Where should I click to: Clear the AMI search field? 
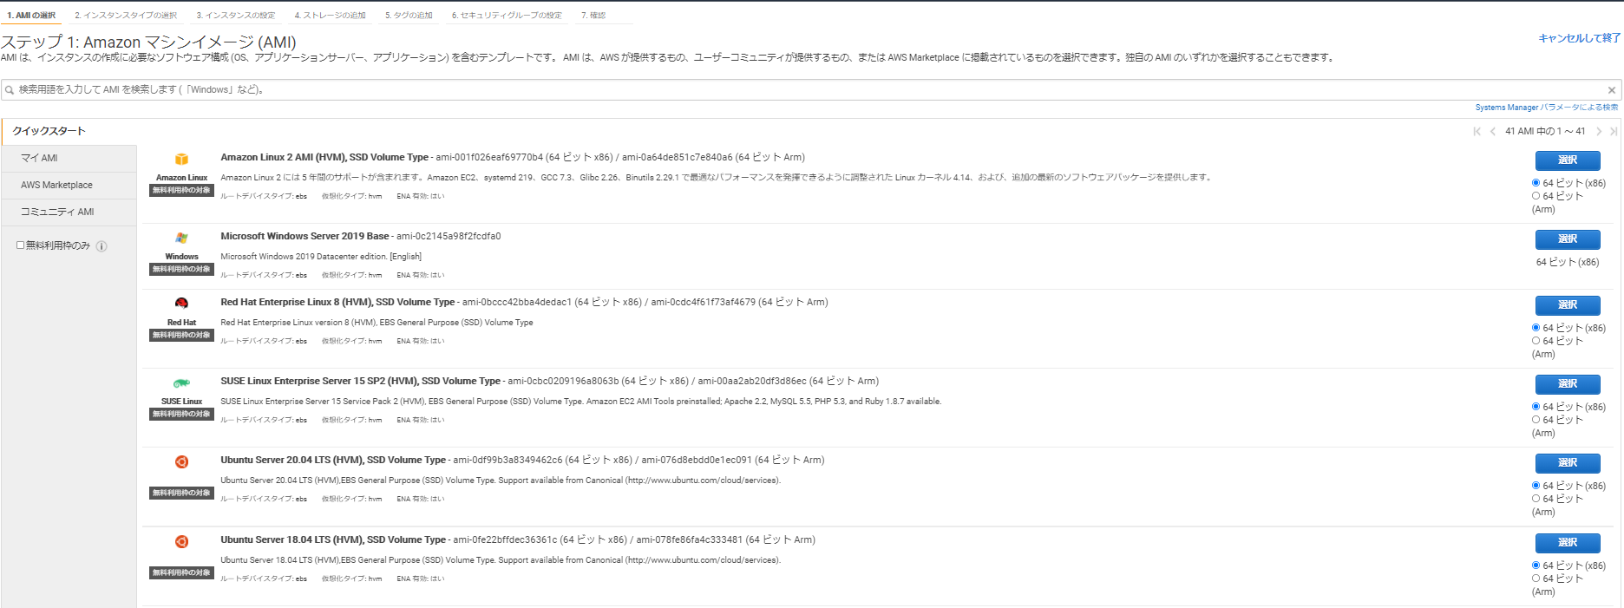click(x=1612, y=90)
